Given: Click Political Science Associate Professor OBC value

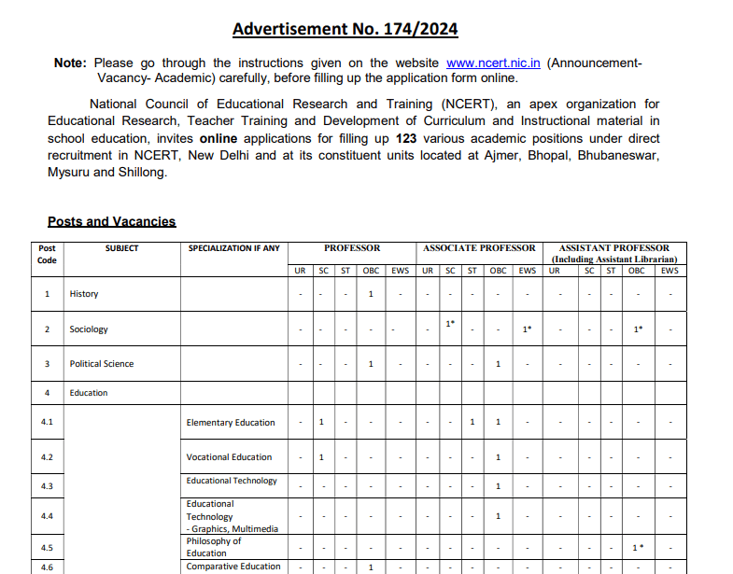Looking at the screenshot, I should pos(498,364).
